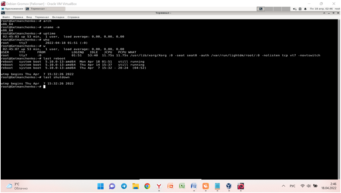The width and height of the screenshot is (341, 193).
Task: Click the Xfce panel clock Пн 18 апр
Action: (321, 9)
